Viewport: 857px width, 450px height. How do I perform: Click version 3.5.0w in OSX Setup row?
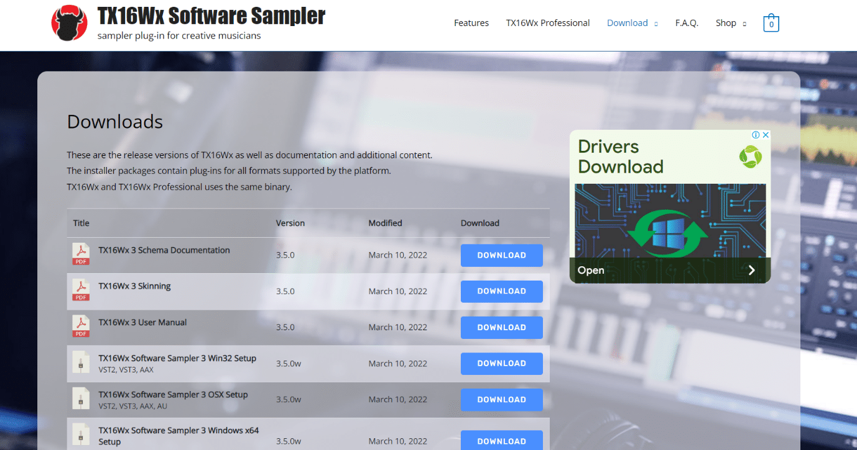point(289,399)
